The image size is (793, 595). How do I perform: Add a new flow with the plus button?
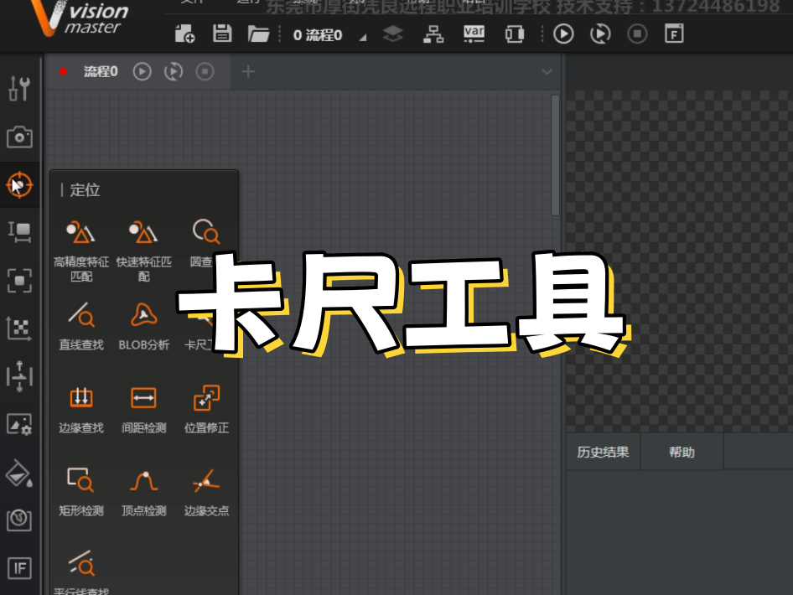tap(248, 72)
